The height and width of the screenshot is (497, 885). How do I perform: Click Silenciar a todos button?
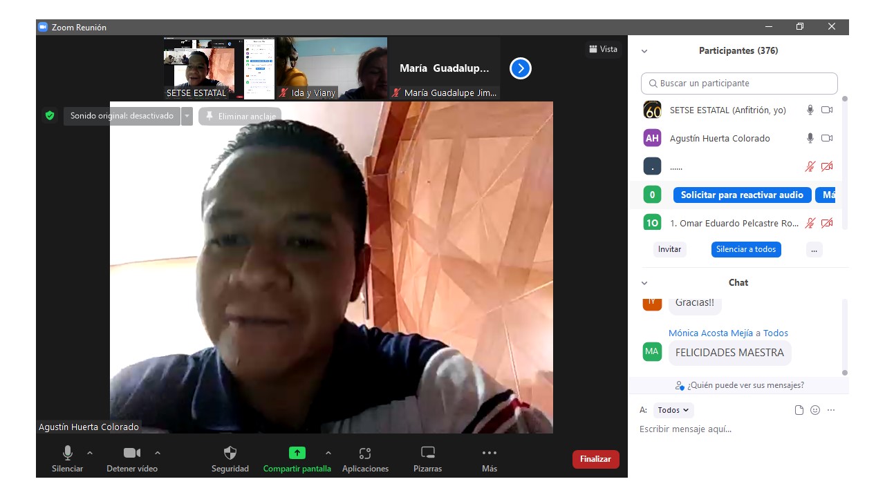746,249
